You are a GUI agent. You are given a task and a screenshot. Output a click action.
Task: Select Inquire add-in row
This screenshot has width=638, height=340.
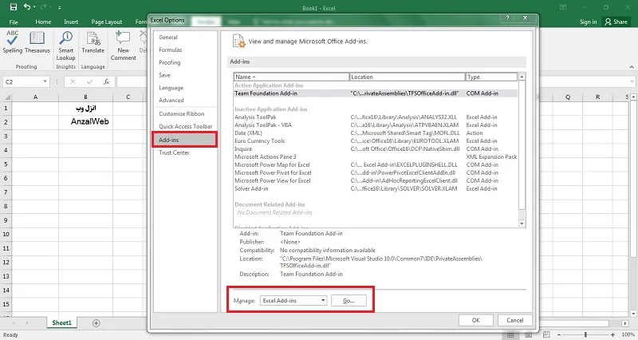376,148
